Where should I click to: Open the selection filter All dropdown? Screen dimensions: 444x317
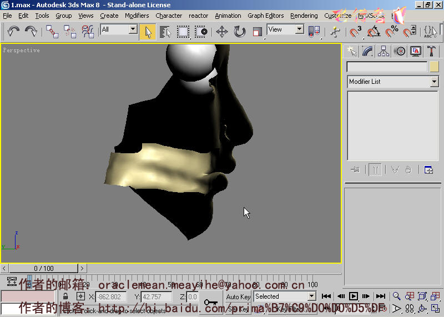point(133,29)
